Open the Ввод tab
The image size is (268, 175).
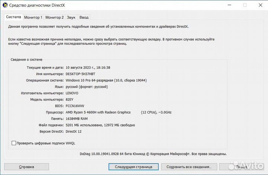click(x=84, y=17)
